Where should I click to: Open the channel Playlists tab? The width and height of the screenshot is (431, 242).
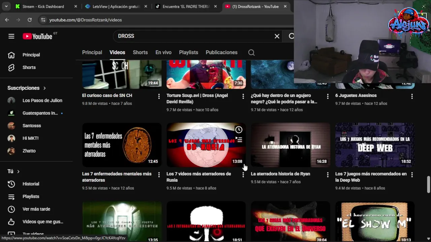coord(189,52)
